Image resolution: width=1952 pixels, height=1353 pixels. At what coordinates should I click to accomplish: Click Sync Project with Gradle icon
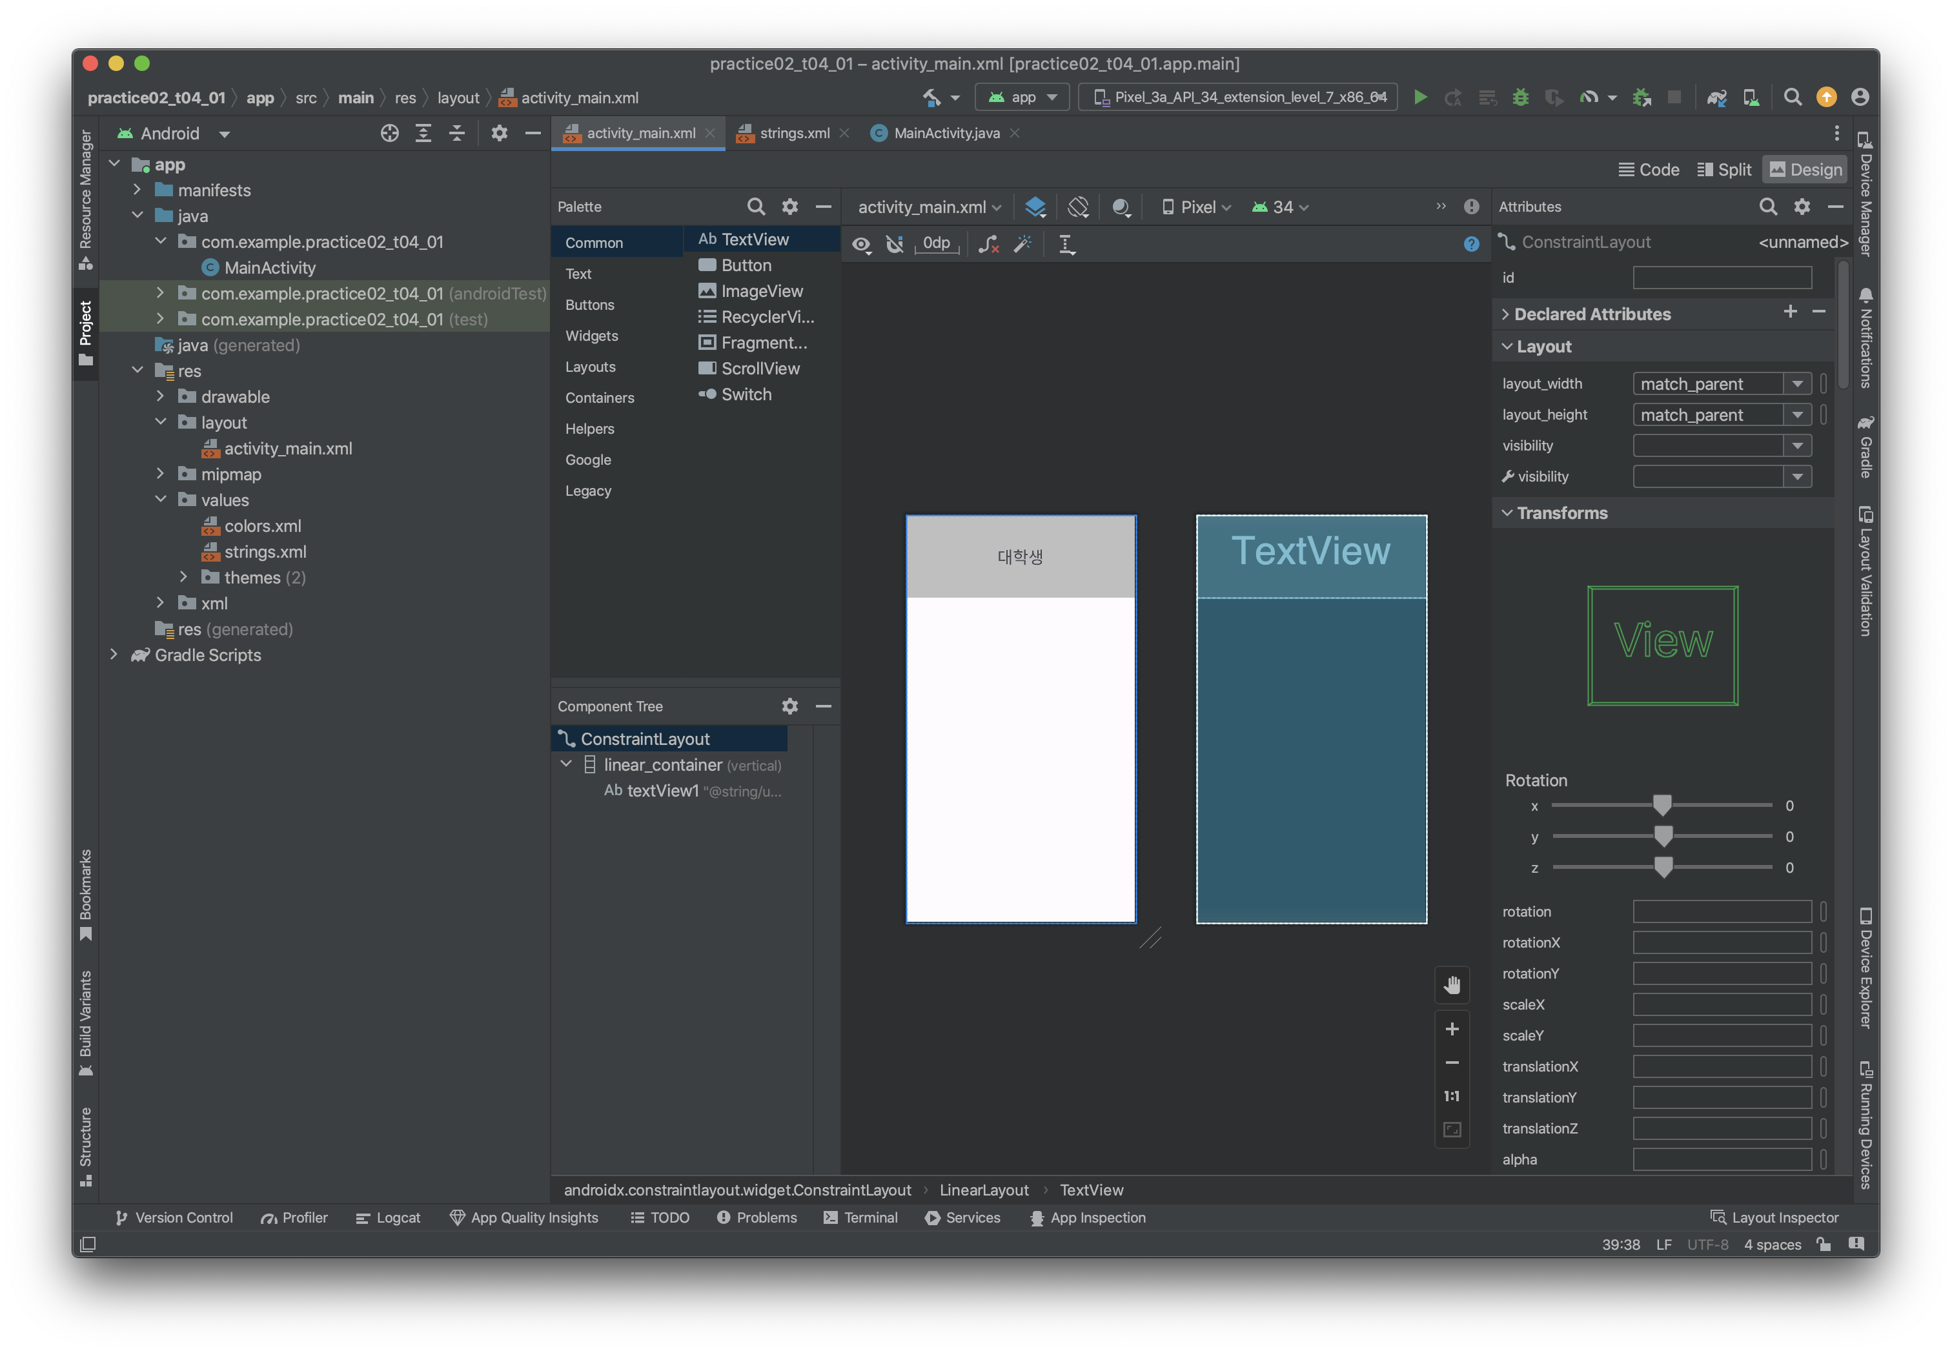1716,97
